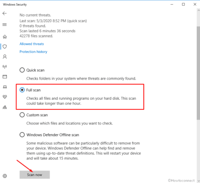Screen dimensions: 200x183
Task: Click 'Scan lasted 6 minutes 36 seconds'
Action: 48,31
